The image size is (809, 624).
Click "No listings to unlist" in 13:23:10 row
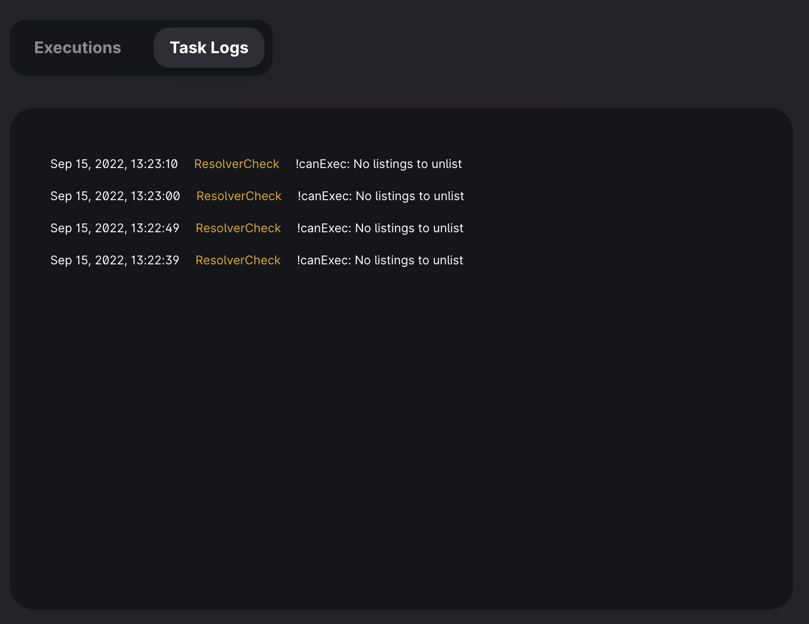click(x=408, y=164)
